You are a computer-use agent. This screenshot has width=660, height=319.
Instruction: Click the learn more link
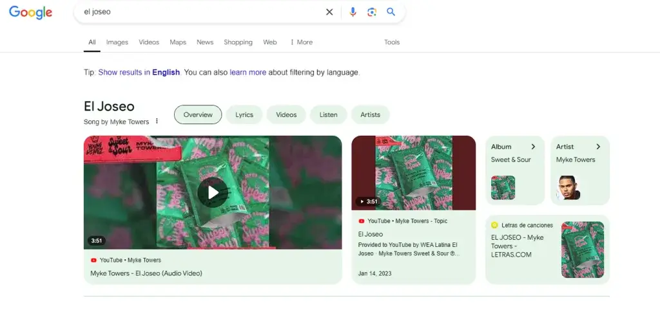point(248,72)
